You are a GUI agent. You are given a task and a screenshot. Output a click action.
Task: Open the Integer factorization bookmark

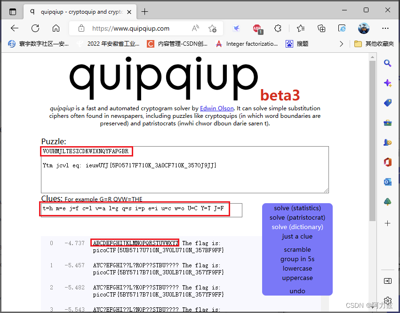click(247, 44)
